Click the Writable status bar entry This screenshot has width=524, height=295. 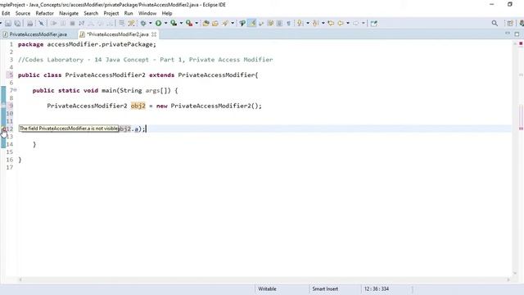[x=267, y=288]
